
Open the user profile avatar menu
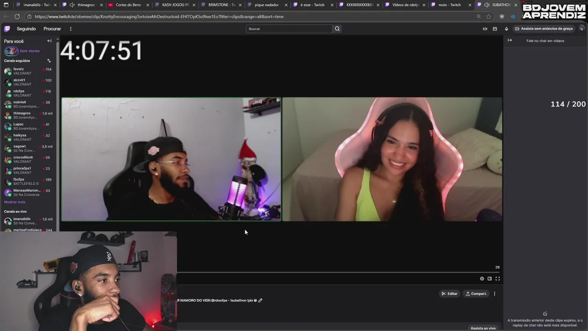pyautogui.click(x=582, y=29)
